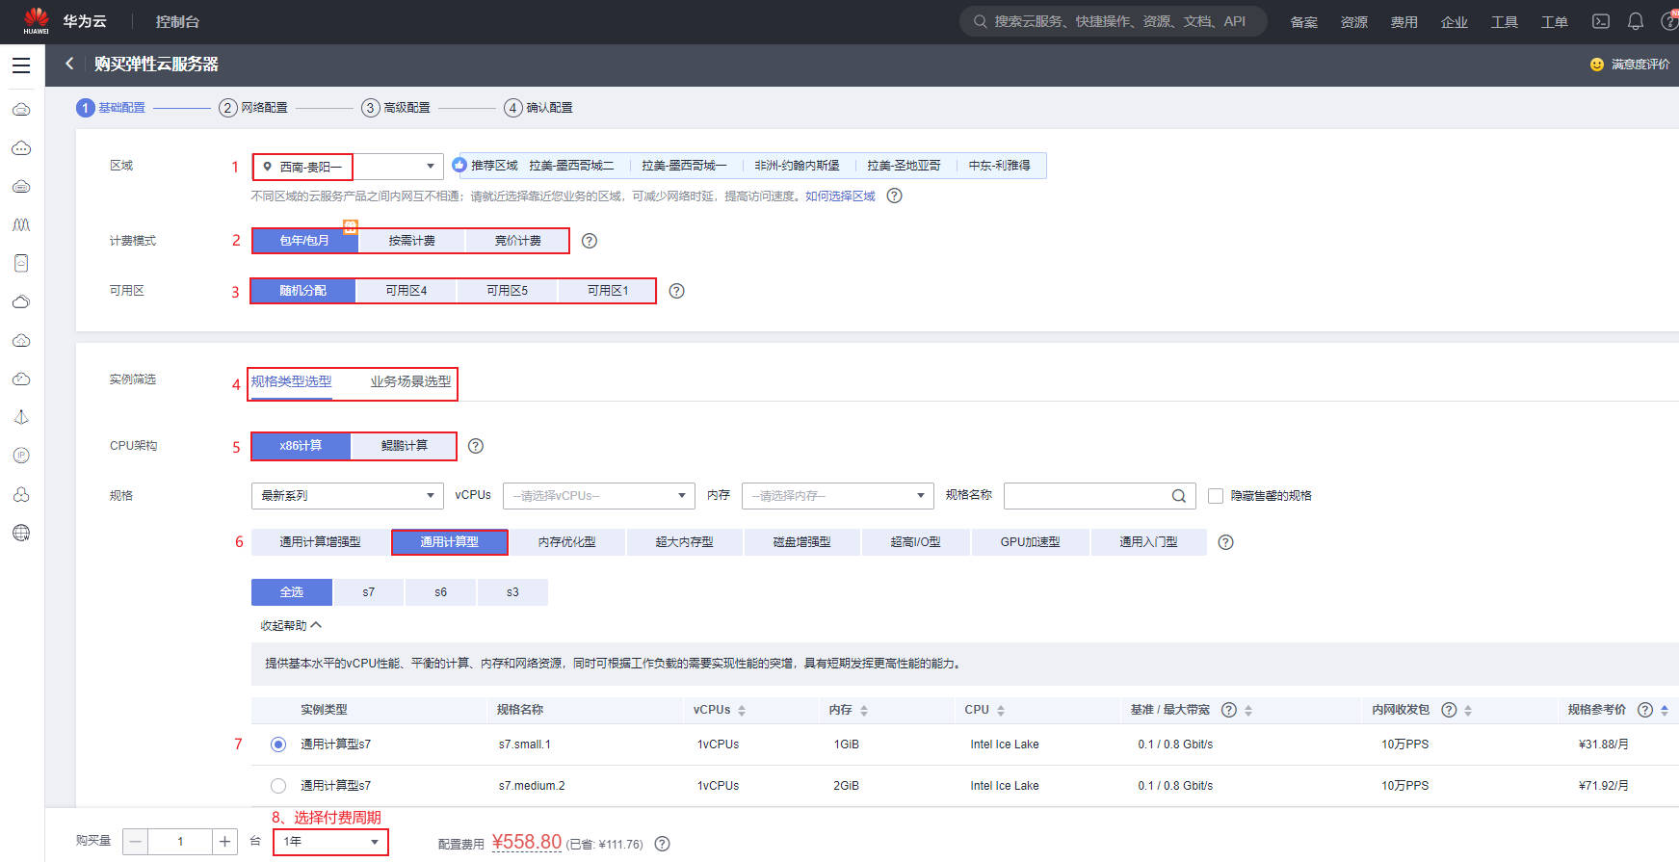Click the sidebar triple-wave icon
The width and height of the screenshot is (1679, 862).
(x=21, y=225)
